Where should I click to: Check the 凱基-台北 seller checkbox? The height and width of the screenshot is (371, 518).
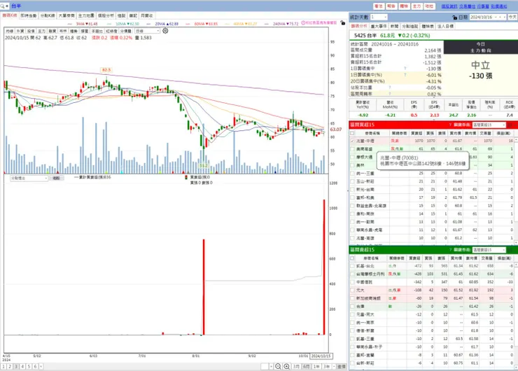[352, 266]
